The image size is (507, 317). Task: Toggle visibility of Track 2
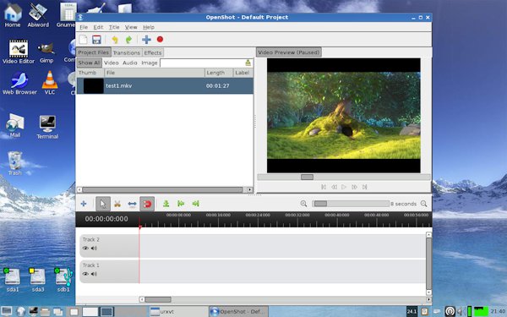[85, 248]
